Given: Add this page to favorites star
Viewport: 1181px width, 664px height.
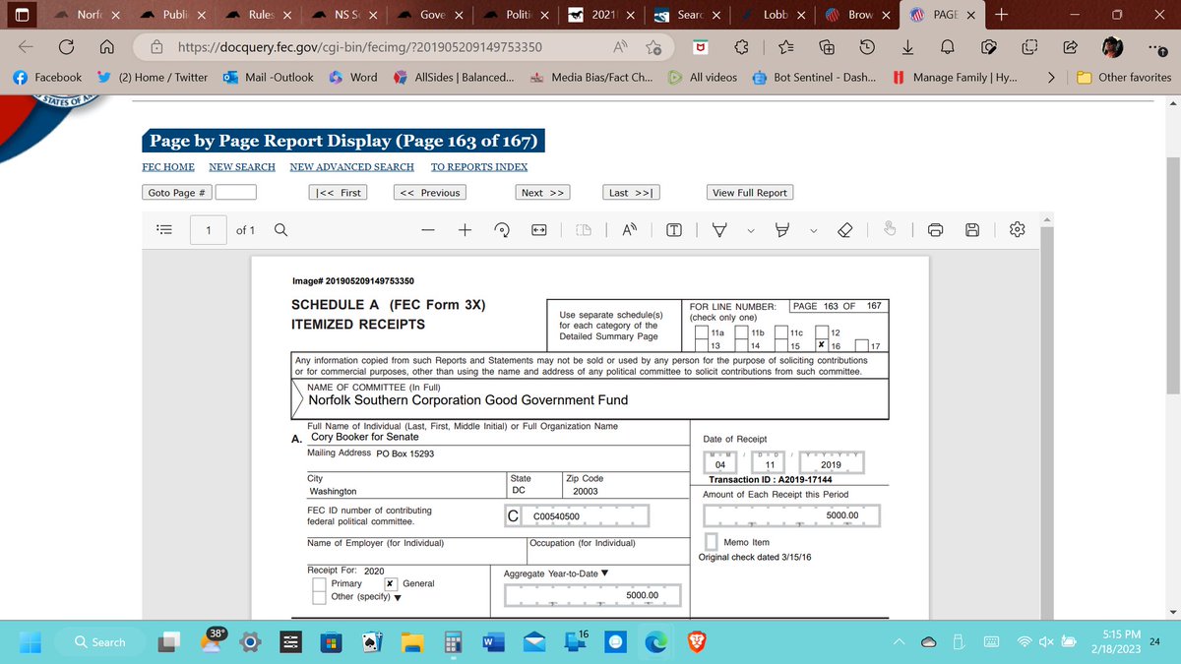Looking at the screenshot, I should [x=653, y=47].
